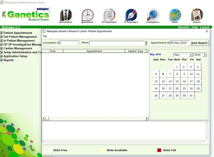Click the Name lookup button
The height and width of the screenshot is (157, 214).
click(x=146, y=43)
